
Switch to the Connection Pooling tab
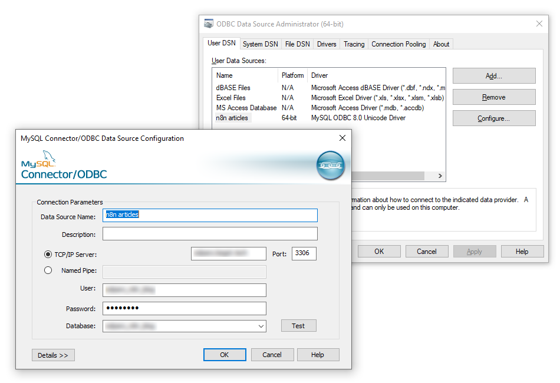click(398, 44)
